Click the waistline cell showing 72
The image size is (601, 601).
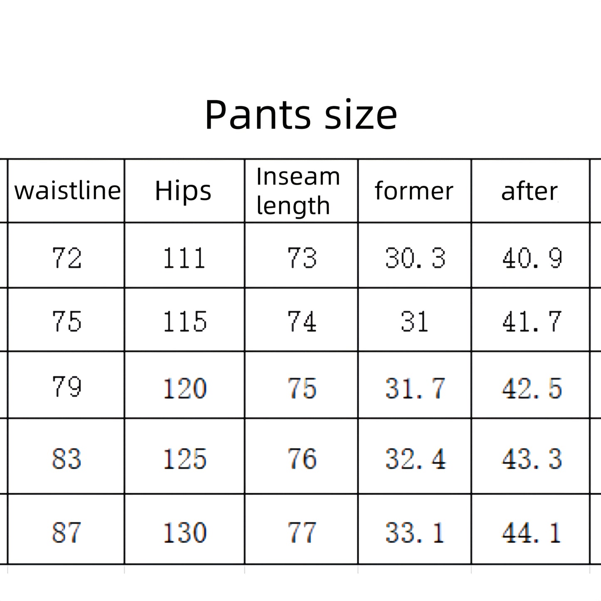click(67, 258)
